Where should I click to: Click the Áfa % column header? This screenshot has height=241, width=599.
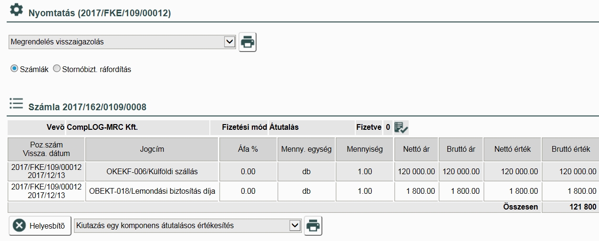[x=248, y=149]
